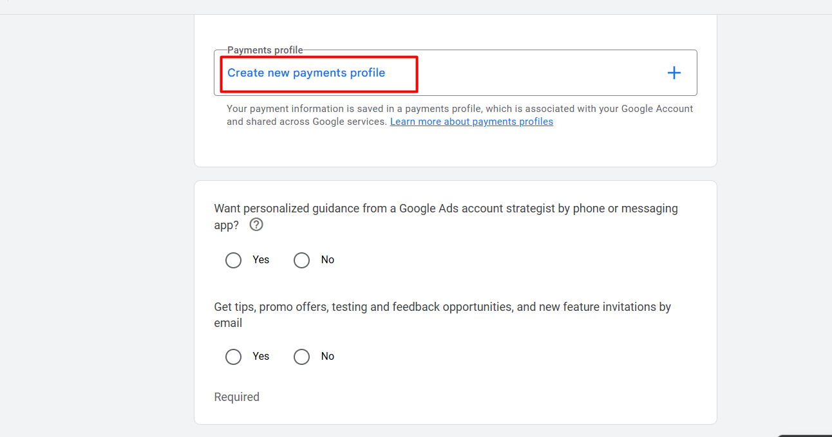Select No radio for tips and promo emails
832x437 pixels.
tap(301, 357)
